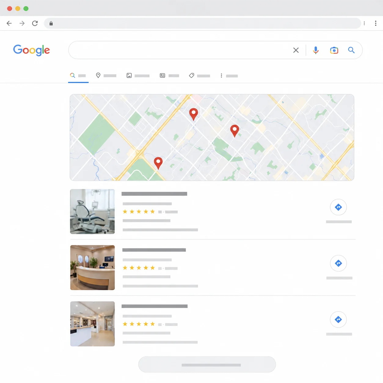Get directions for the clinic hallway listing
Image resolution: width=383 pixels, height=383 pixels.
pyautogui.click(x=338, y=319)
